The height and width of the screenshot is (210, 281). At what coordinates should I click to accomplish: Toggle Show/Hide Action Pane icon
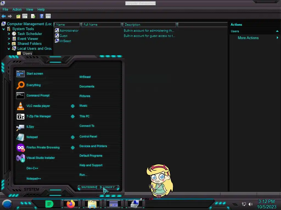tap(48, 16)
